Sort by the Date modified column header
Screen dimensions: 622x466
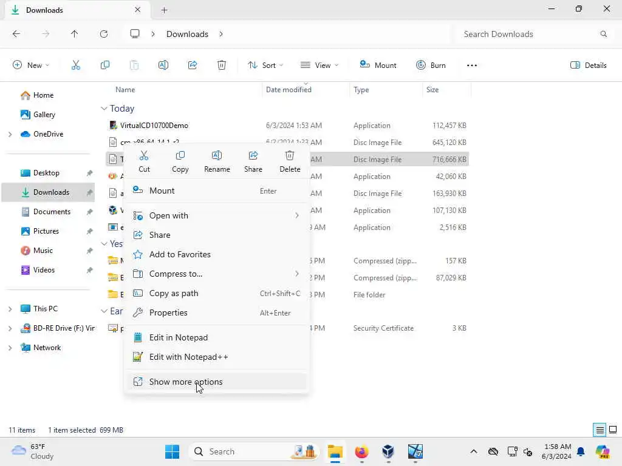coord(289,90)
